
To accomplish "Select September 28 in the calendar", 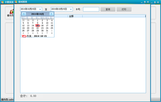I will tap(23, 21).
